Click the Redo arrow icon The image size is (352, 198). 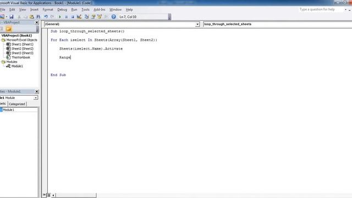coord(52,17)
